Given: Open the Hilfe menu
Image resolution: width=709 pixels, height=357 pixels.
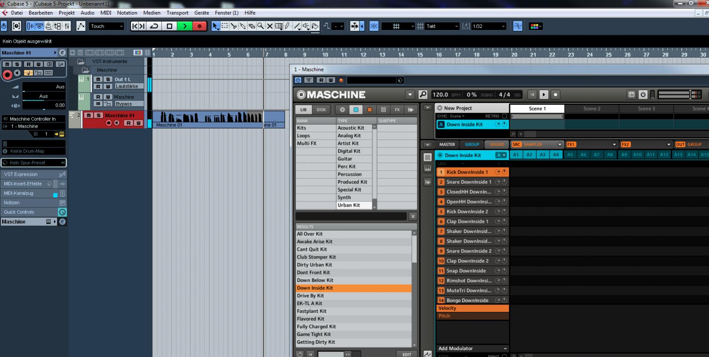Looking at the screenshot, I should (x=250, y=13).
